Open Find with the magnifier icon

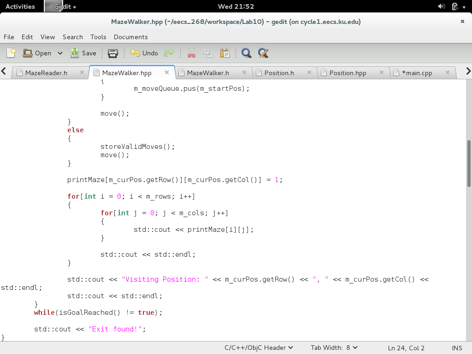coord(246,53)
